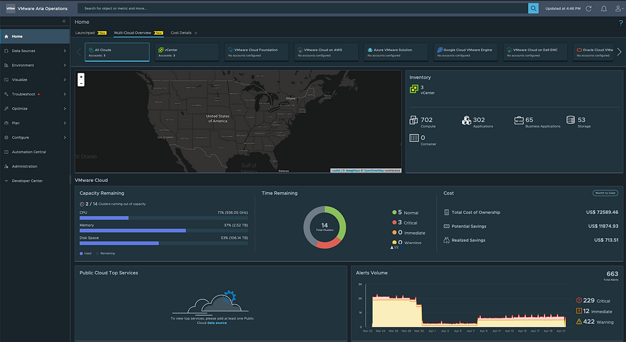Expand the Visualize menu chevron
The width and height of the screenshot is (626, 342).
[x=64, y=80]
